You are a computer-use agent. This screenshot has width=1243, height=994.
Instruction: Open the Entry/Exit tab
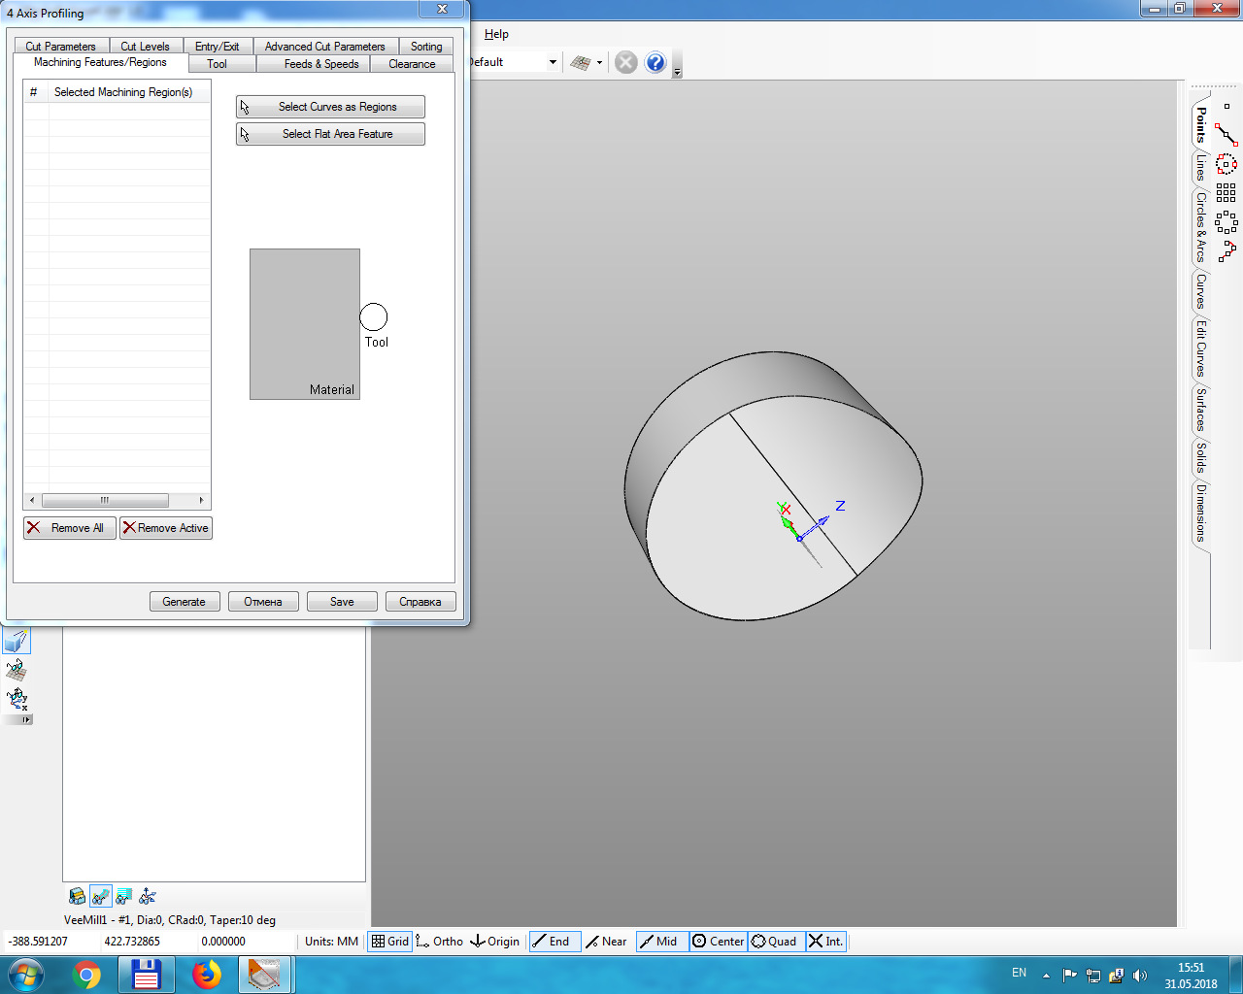click(217, 46)
